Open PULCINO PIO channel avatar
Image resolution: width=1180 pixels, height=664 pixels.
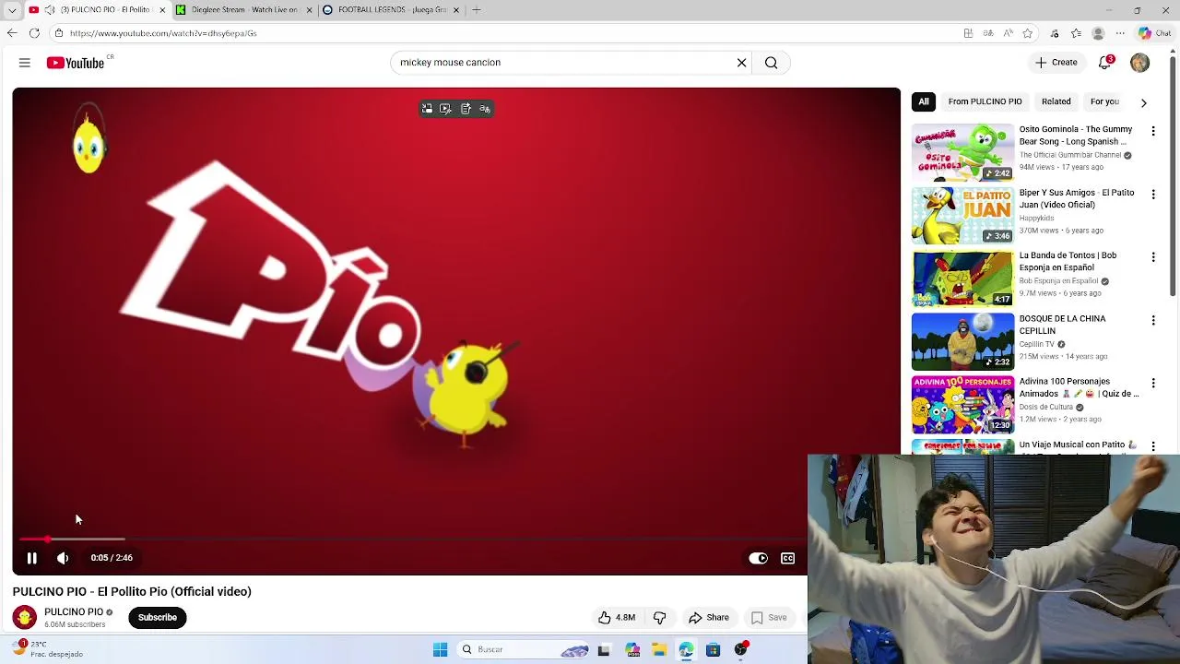25,617
